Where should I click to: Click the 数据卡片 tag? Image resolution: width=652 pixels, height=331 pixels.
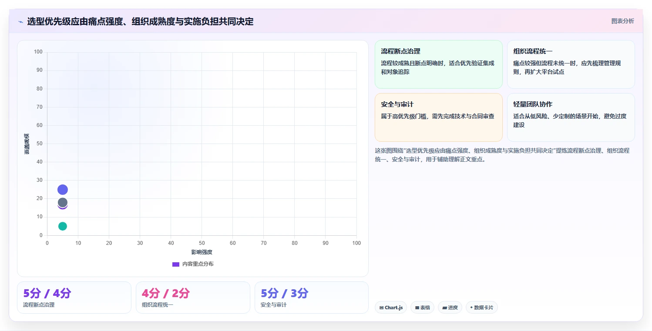tap(481, 308)
